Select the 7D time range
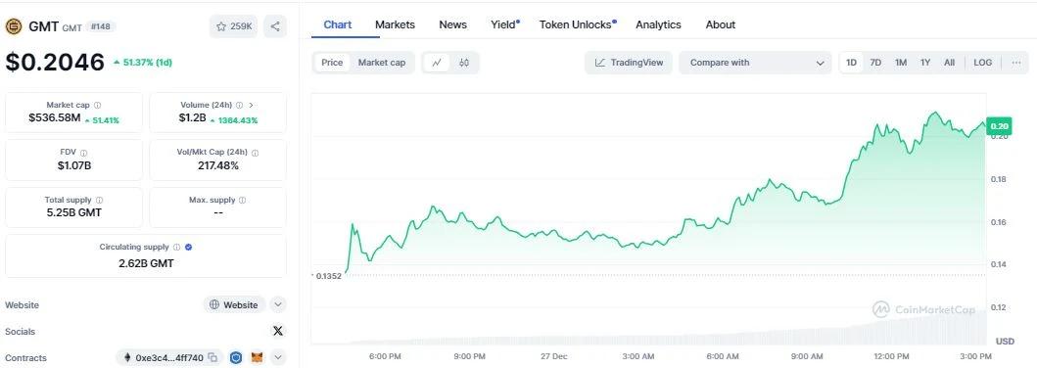This screenshot has height=368, width=1037. point(875,63)
